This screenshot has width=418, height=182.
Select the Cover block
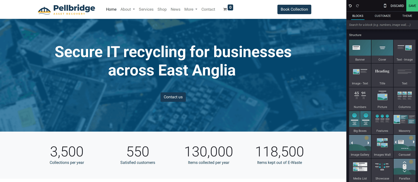pos(382,51)
